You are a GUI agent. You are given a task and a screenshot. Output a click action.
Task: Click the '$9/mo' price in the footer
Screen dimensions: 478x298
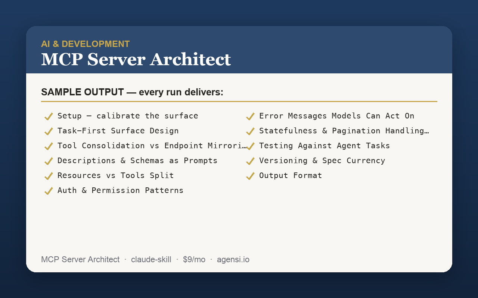tap(194, 259)
